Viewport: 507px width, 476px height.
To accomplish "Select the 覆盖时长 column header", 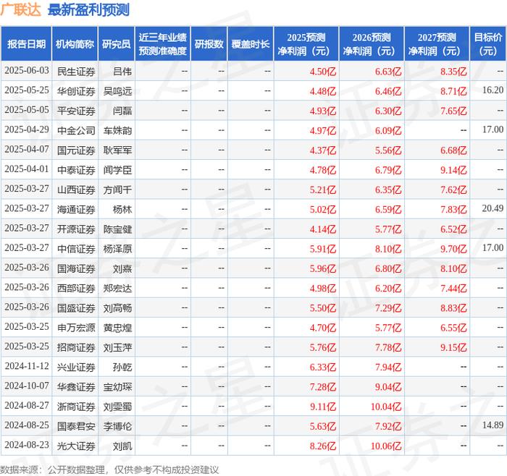I will click(x=251, y=44).
